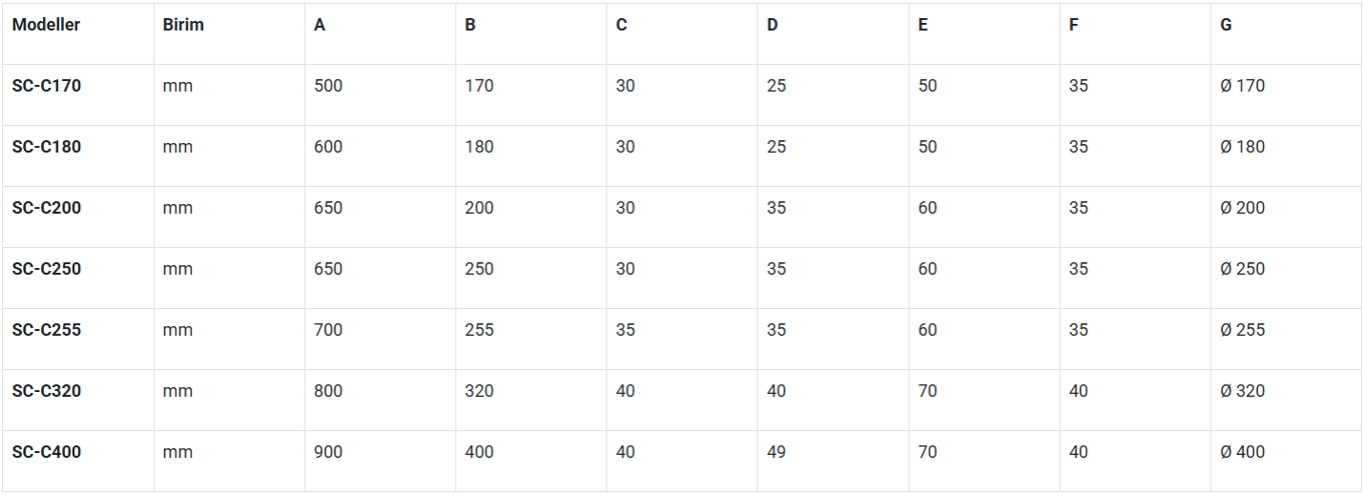The image size is (1363, 495).
Task: Click the Modeller column header
Action: pos(46,25)
